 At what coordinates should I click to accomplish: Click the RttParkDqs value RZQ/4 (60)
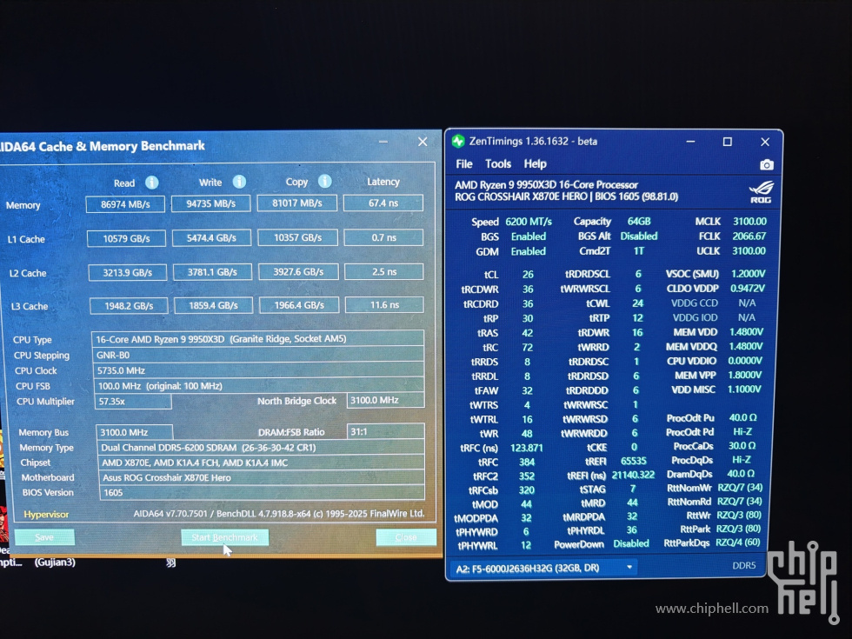click(737, 542)
